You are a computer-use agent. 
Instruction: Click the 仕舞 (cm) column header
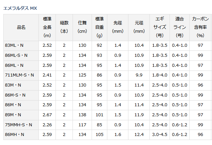tap(82, 27)
